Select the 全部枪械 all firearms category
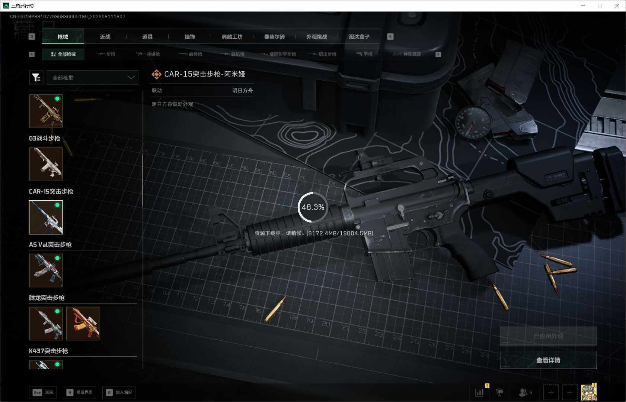626x402 pixels. pos(63,54)
